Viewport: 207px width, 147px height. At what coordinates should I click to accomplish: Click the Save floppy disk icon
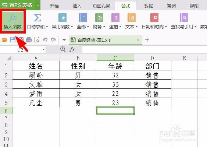coord(13,40)
